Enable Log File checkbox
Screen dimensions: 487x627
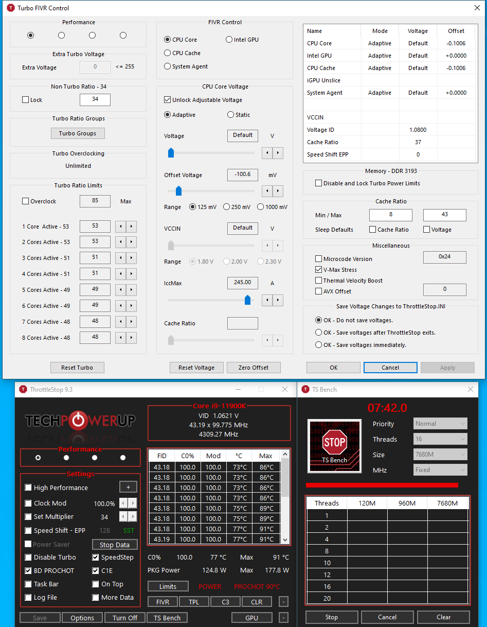(x=28, y=597)
